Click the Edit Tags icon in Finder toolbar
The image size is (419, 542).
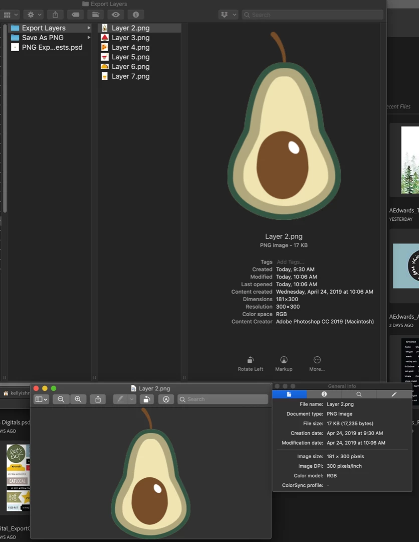click(x=75, y=15)
